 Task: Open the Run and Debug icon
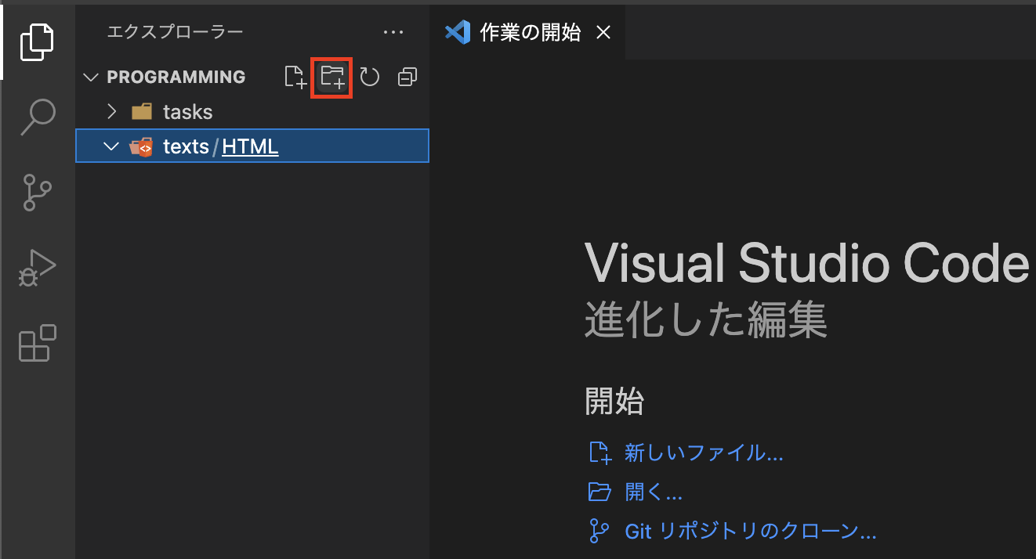point(37,268)
